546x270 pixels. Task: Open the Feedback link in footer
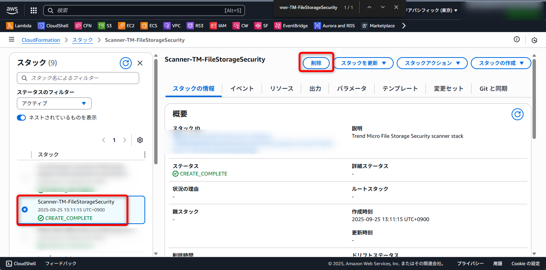click(x=61, y=263)
